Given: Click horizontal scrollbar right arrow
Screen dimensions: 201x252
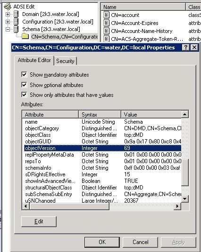Looking at the screenshot, I should point(177,206).
